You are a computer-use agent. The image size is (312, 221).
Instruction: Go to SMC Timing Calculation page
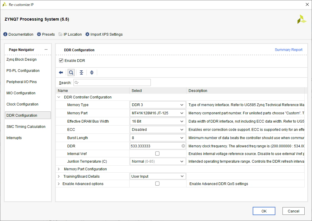click(x=26, y=126)
